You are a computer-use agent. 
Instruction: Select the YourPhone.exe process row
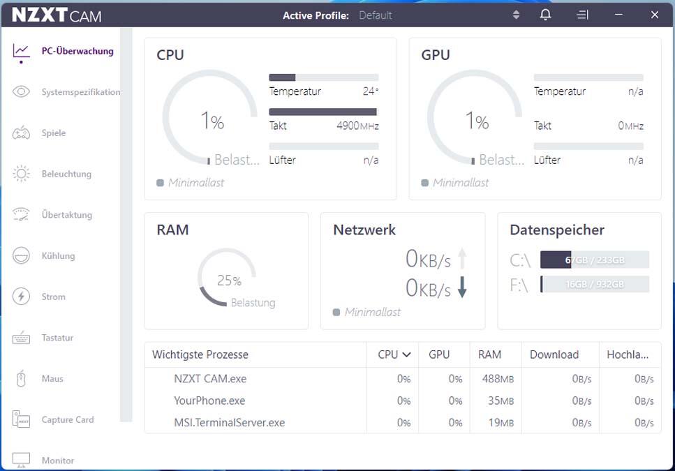pyautogui.click(x=403, y=401)
